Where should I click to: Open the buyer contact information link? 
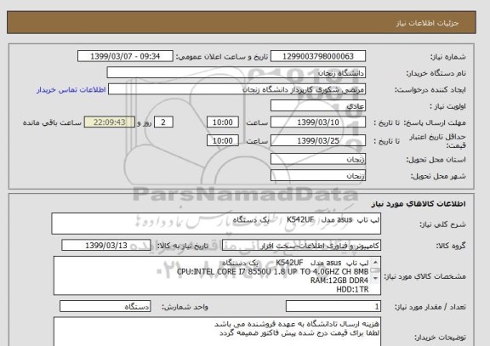pyautogui.click(x=71, y=89)
